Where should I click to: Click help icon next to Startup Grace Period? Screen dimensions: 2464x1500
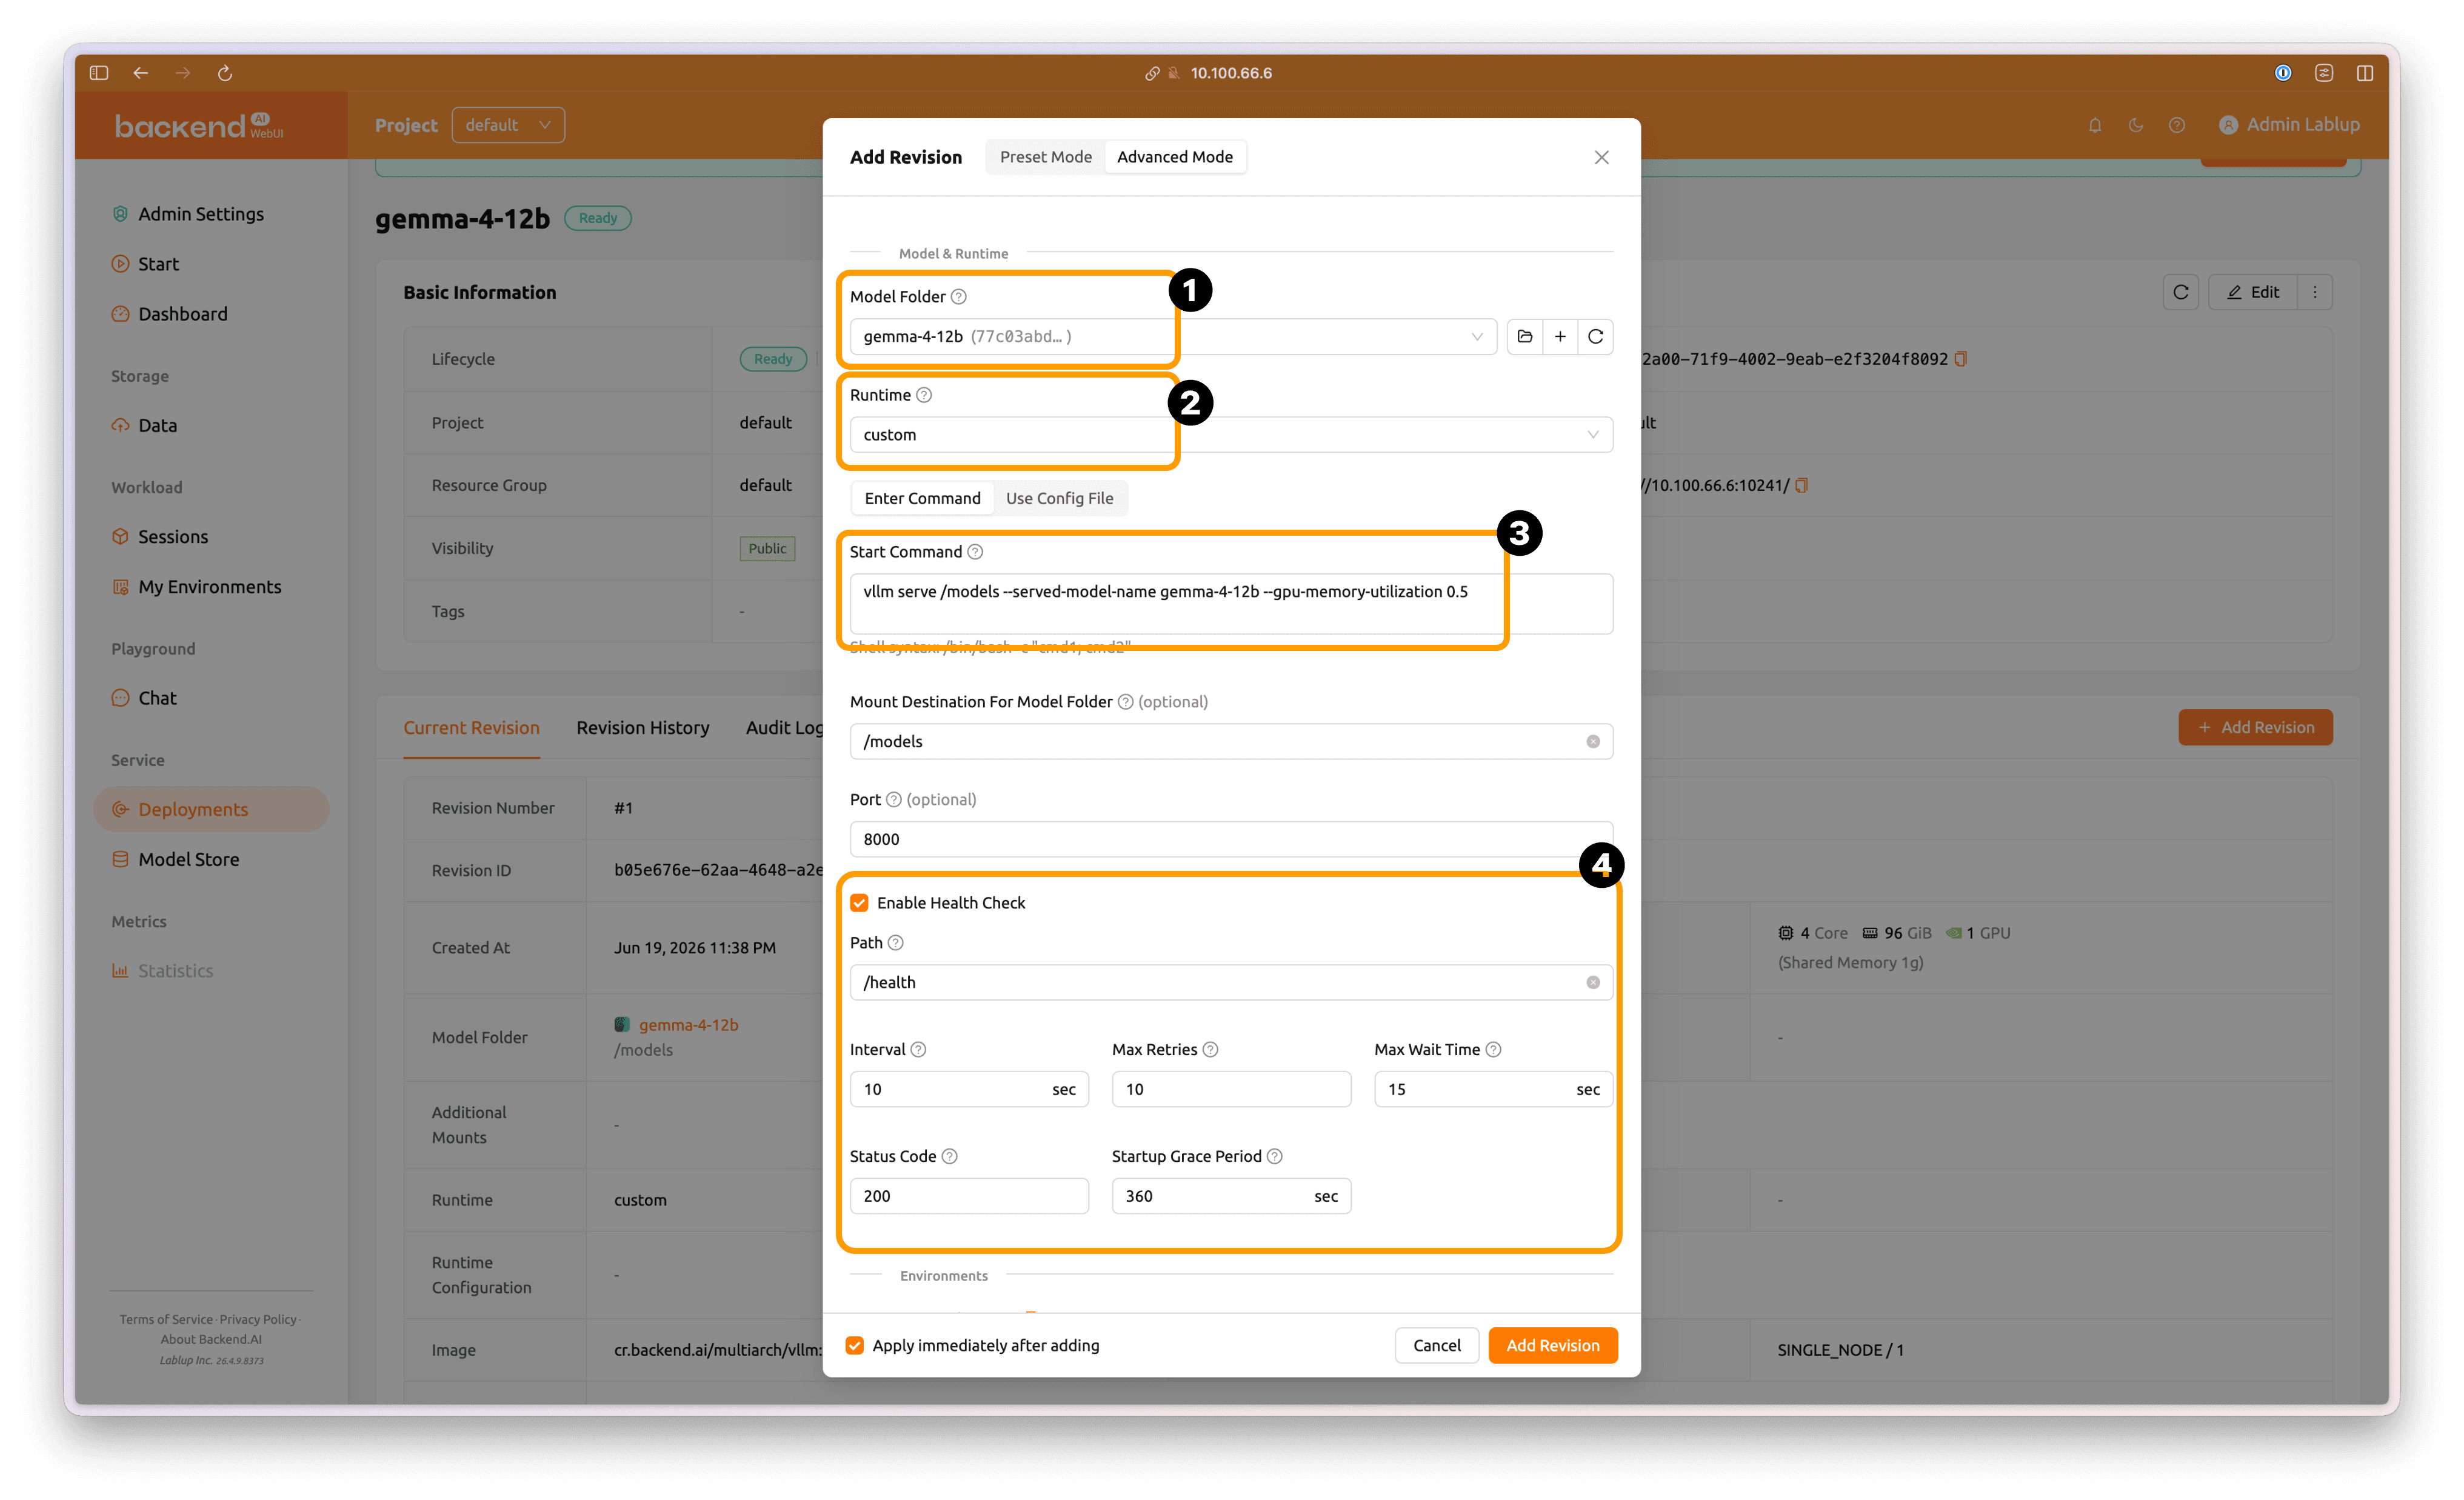tap(1275, 1156)
